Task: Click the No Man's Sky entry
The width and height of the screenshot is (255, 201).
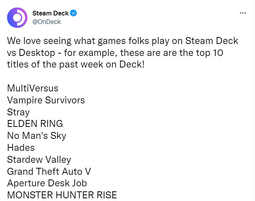Action: tap(37, 136)
